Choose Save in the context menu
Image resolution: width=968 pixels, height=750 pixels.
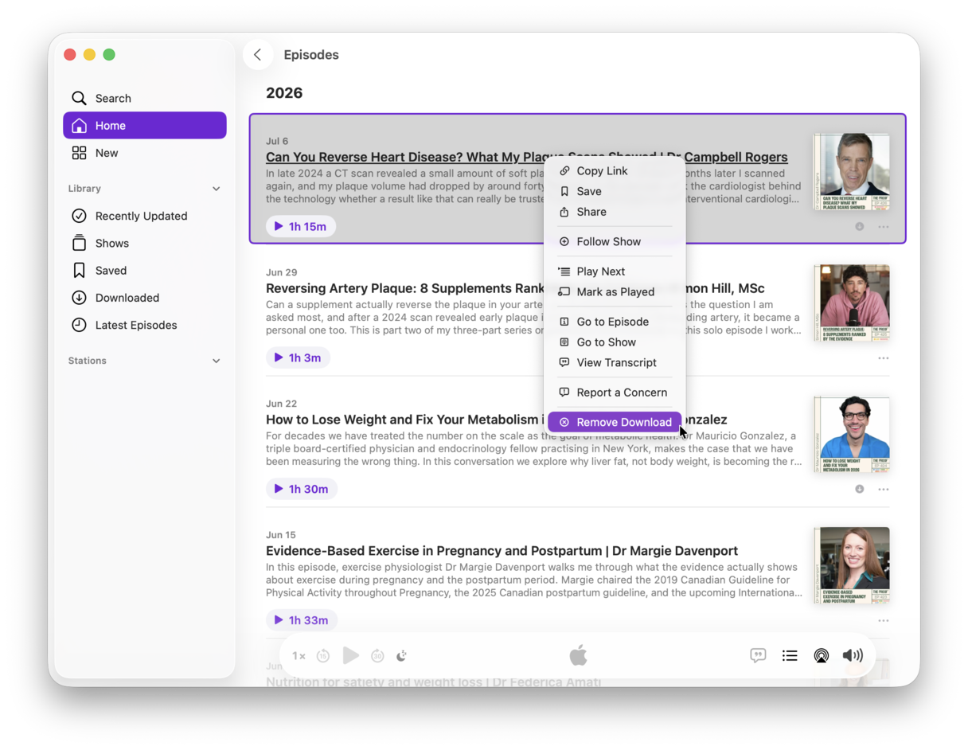[x=615, y=191]
